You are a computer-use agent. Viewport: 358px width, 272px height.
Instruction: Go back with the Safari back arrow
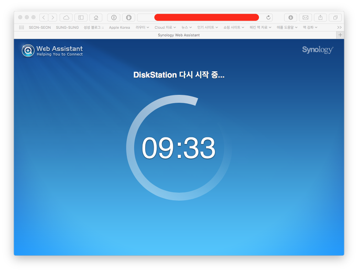click(x=44, y=17)
